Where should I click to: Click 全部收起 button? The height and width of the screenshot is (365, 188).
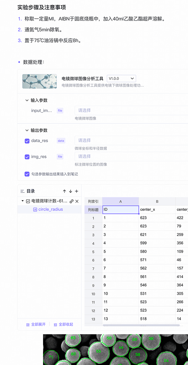[63, 324]
